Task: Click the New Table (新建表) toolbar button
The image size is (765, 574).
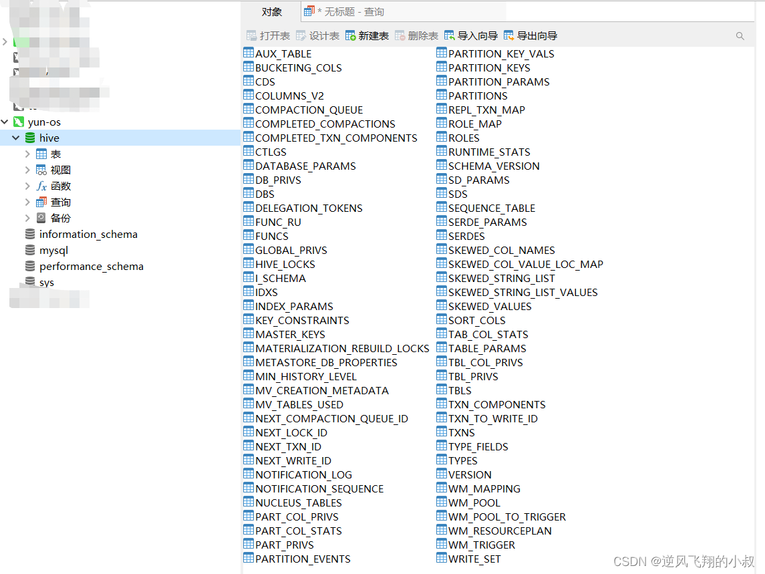Action: click(x=367, y=35)
